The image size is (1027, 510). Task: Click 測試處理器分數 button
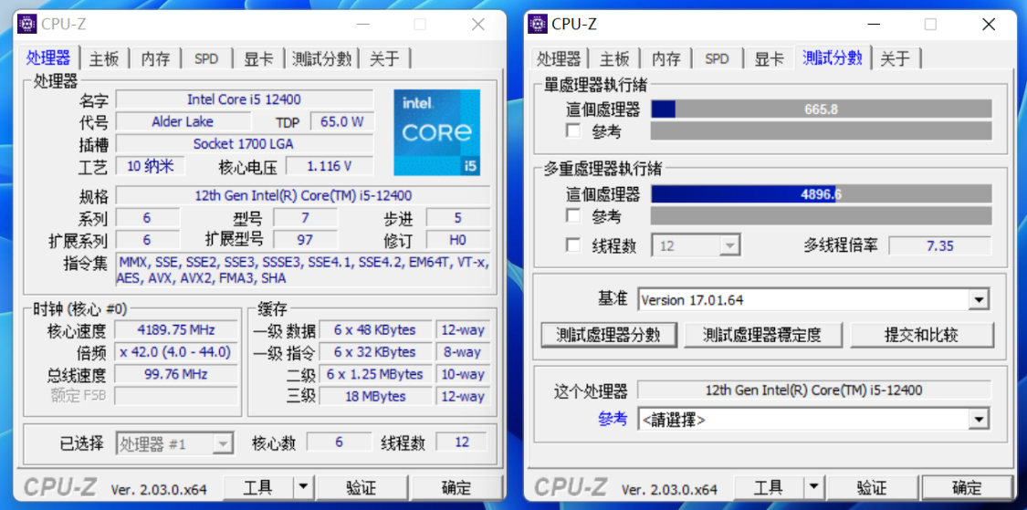coord(608,335)
